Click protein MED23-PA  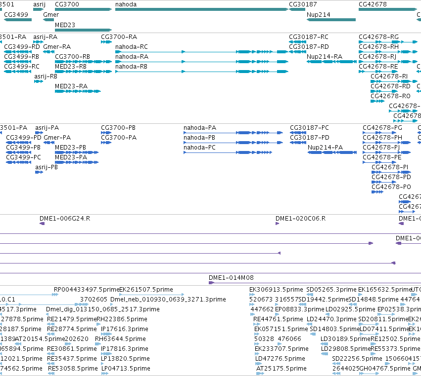(77, 162)
